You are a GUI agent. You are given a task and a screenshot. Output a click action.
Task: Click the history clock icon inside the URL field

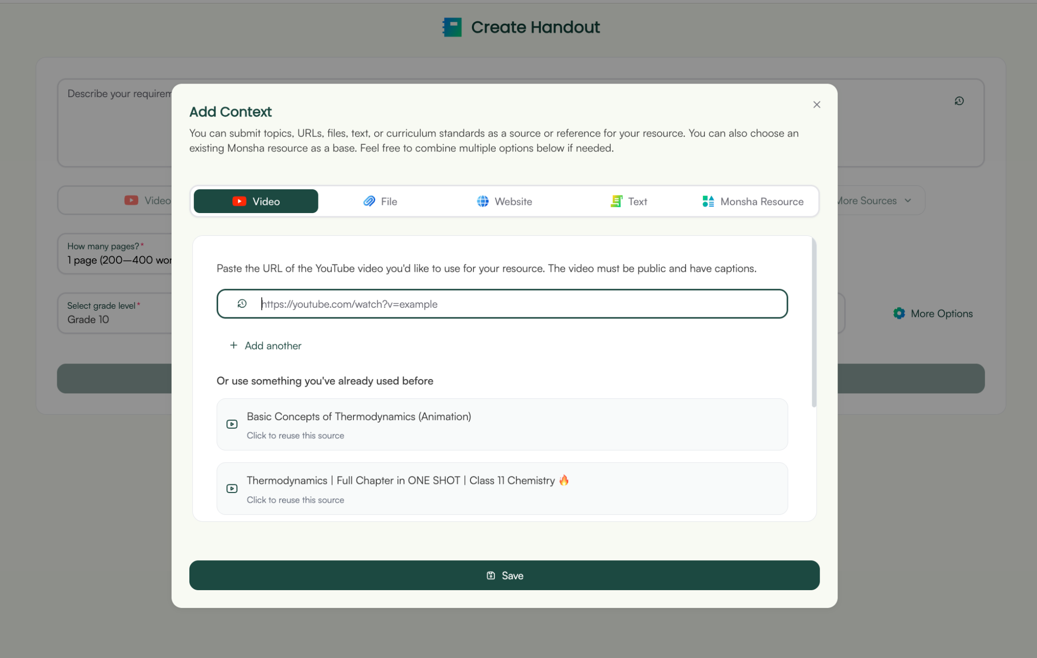click(x=242, y=303)
